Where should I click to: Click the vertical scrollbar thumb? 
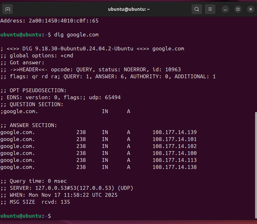[255, 165]
